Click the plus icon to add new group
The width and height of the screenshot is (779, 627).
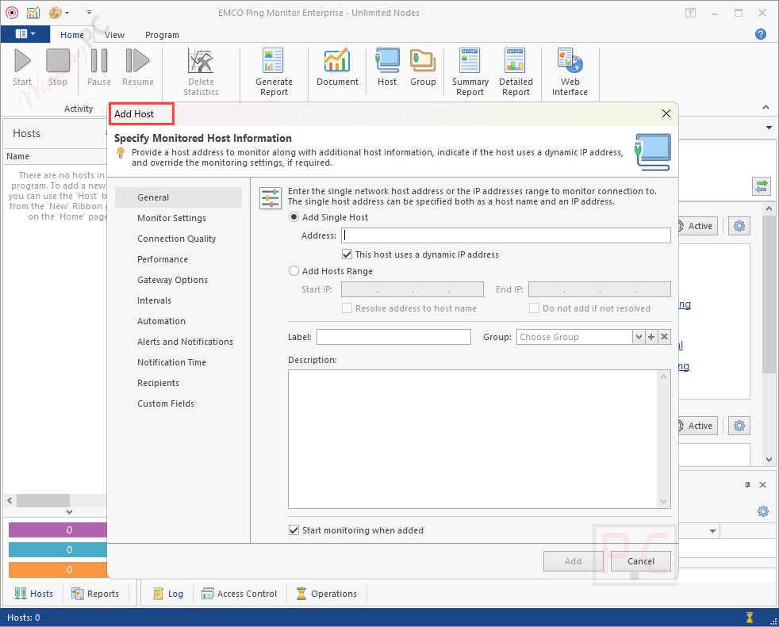point(651,337)
